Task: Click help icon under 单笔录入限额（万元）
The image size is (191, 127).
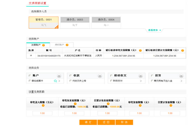Action: coord(43,105)
